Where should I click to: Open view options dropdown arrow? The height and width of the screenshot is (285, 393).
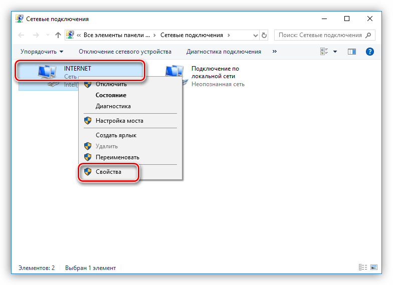335,52
